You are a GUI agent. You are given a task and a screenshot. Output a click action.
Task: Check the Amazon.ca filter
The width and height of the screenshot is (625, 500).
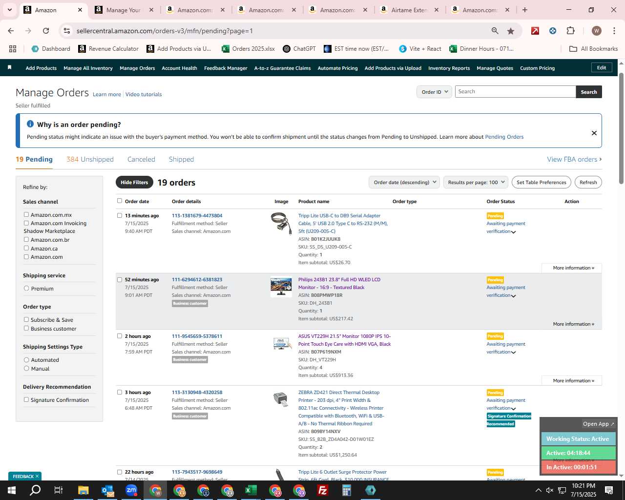coord(26,248)
